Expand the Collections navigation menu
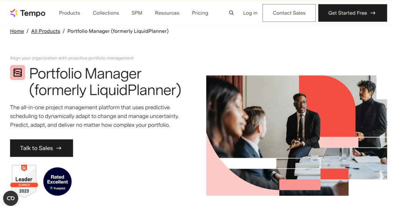Image resolution: width=393 pixels, height=206 pixels. (x=106, y=13)
